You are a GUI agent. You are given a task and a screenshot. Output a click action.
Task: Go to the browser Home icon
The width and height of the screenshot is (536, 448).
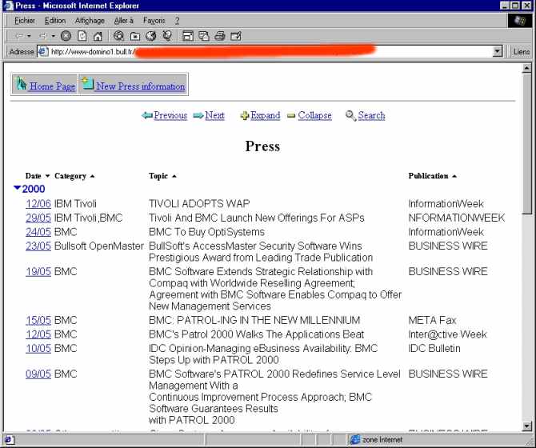[98, 36]
